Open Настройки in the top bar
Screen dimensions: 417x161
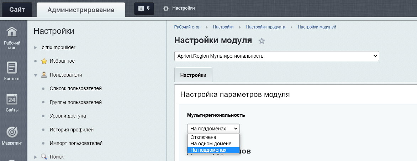click(x=184, y=8)
